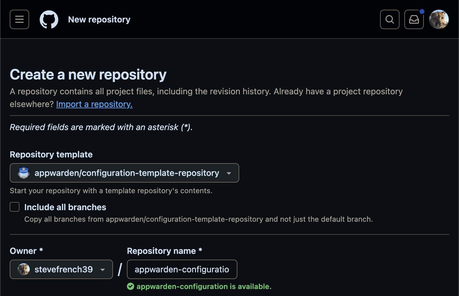Open the notifications inbox
This screenshot has height=296, width=459.
click(414, 19)
